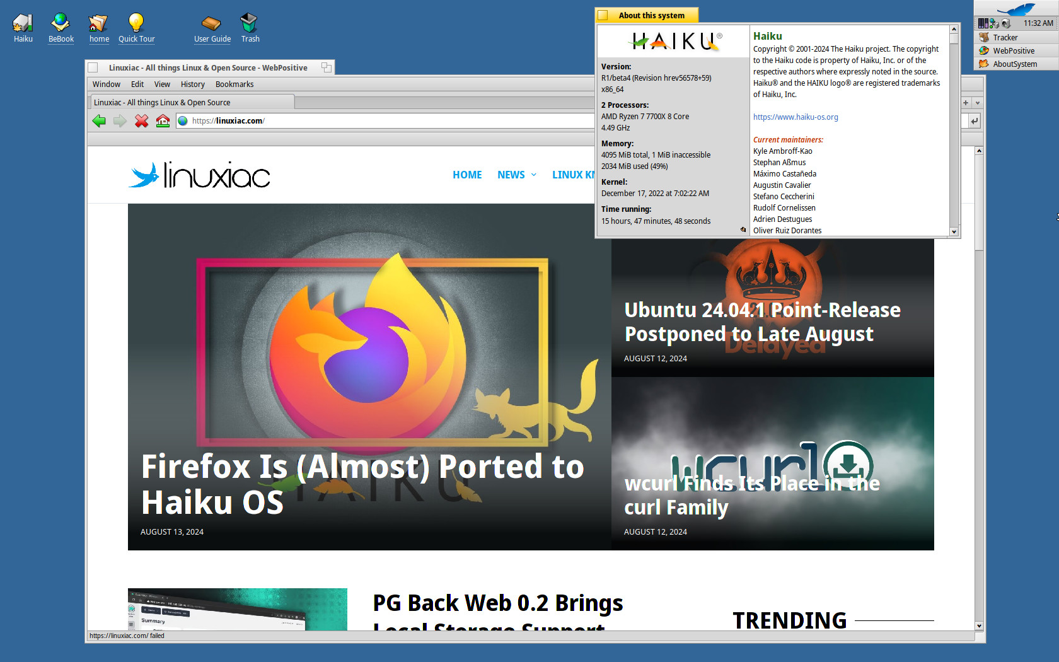Viewport: 1059px width, 662px height.
Task: Click the 15 hours time running value
Action: click(x=656, y=221)
